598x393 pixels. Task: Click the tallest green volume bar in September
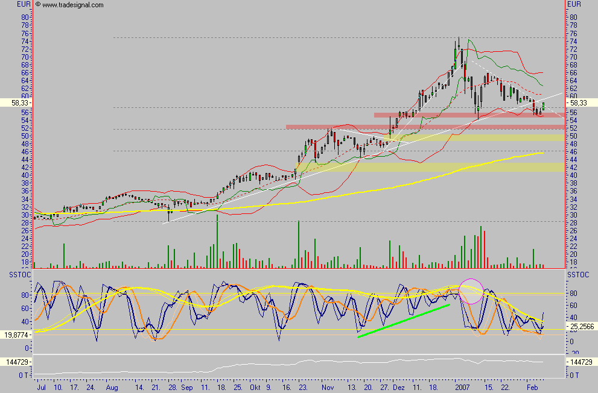(x=217, y=241)
